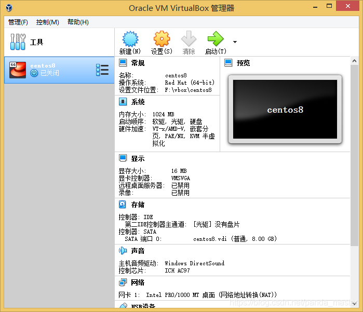Open the 显示 section header

[x=138, y=158]
